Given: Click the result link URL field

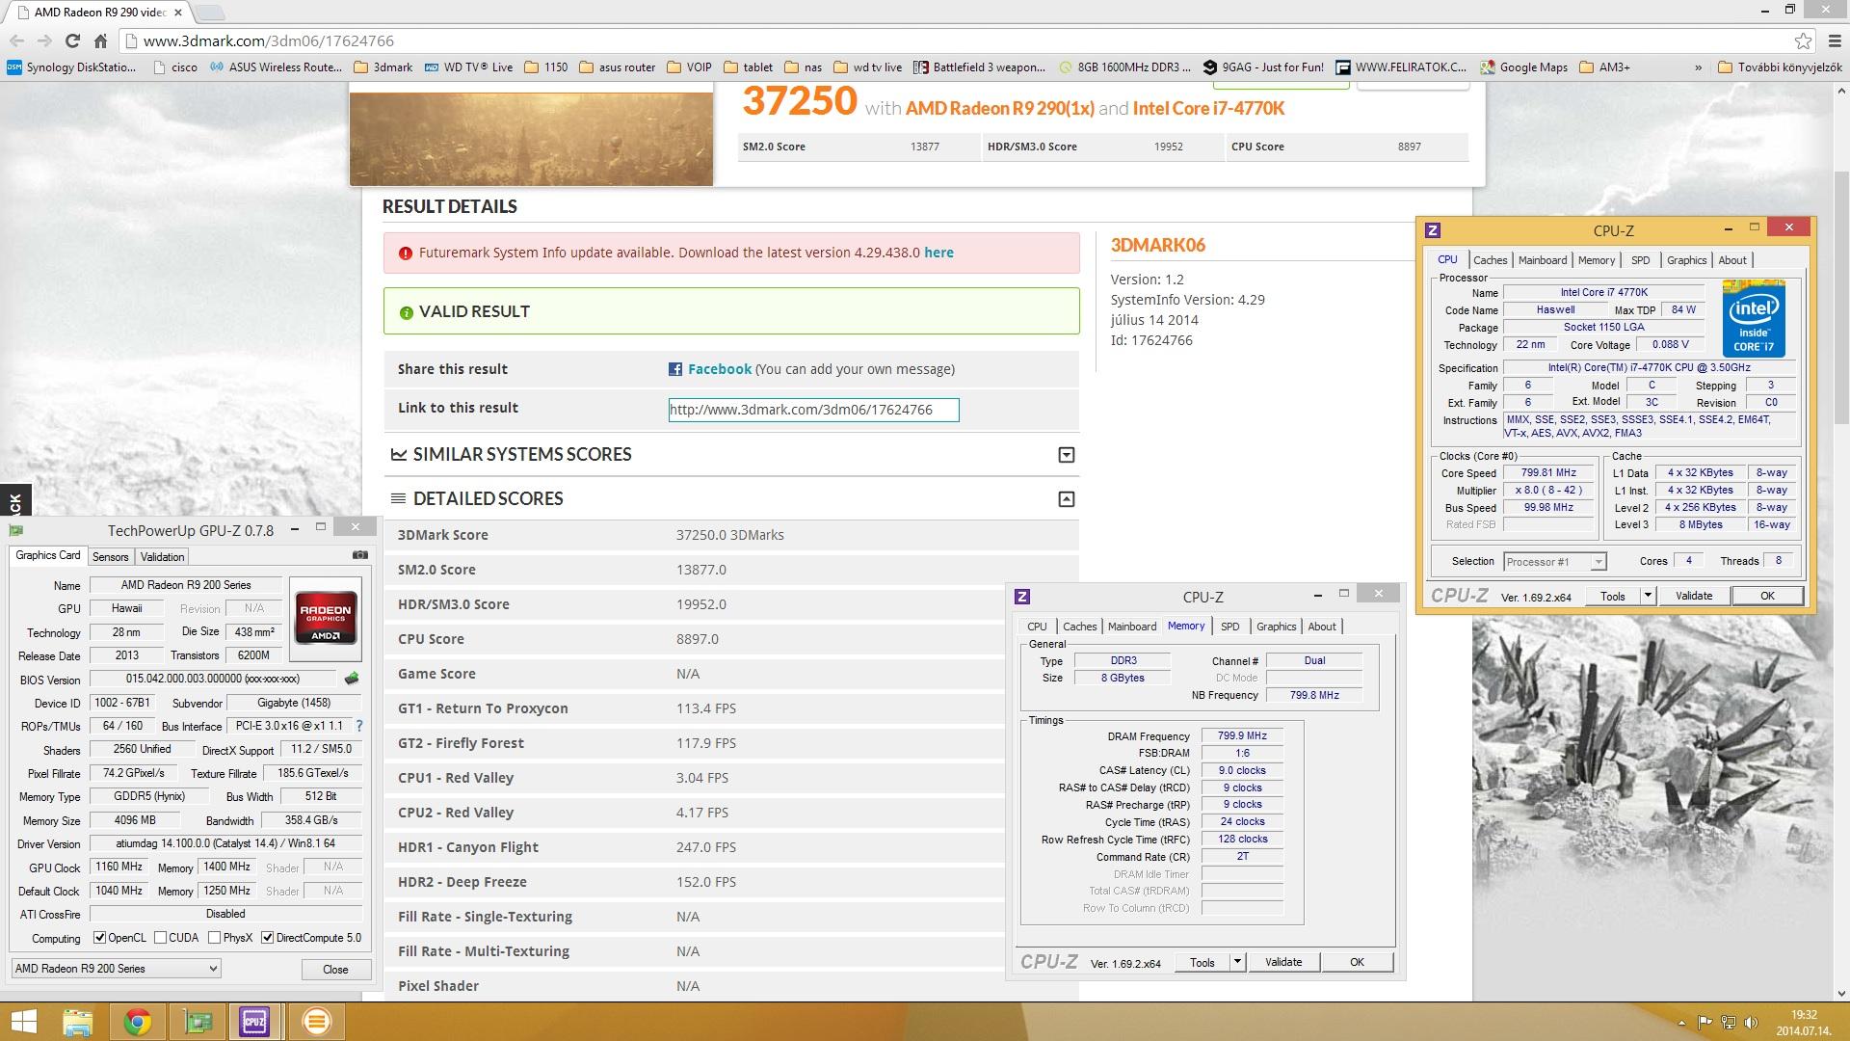Looking at the screenshot, I should pyautogui.click(x=813, y=410).
